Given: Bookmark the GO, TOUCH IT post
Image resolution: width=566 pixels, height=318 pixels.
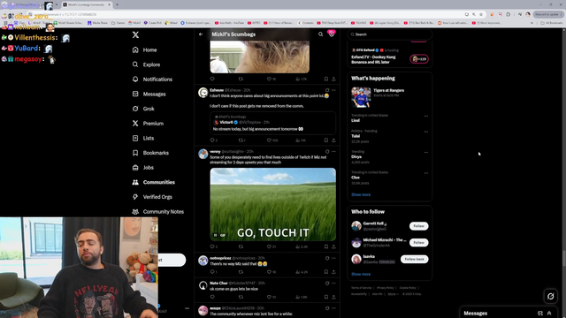Looking at the screenshot, I should 326,246.
